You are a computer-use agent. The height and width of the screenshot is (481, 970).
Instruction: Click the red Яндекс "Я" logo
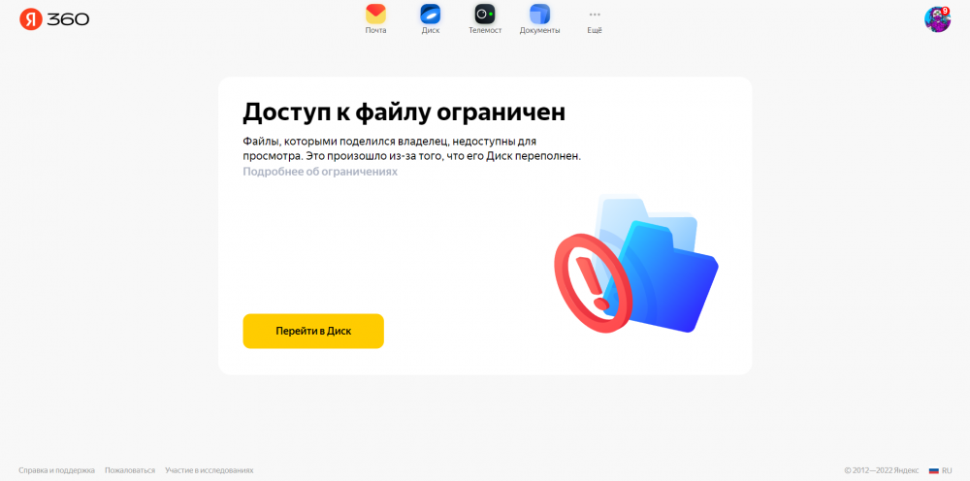(x=30, y=19)
